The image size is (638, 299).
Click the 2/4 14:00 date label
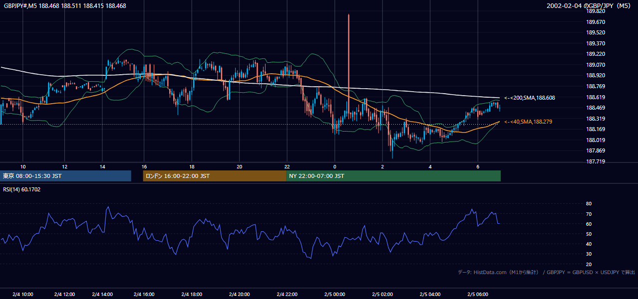[102, 295]
